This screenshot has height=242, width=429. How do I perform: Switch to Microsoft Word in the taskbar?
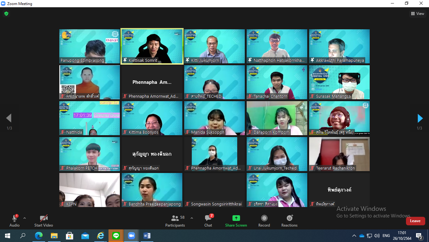(147, 236)
